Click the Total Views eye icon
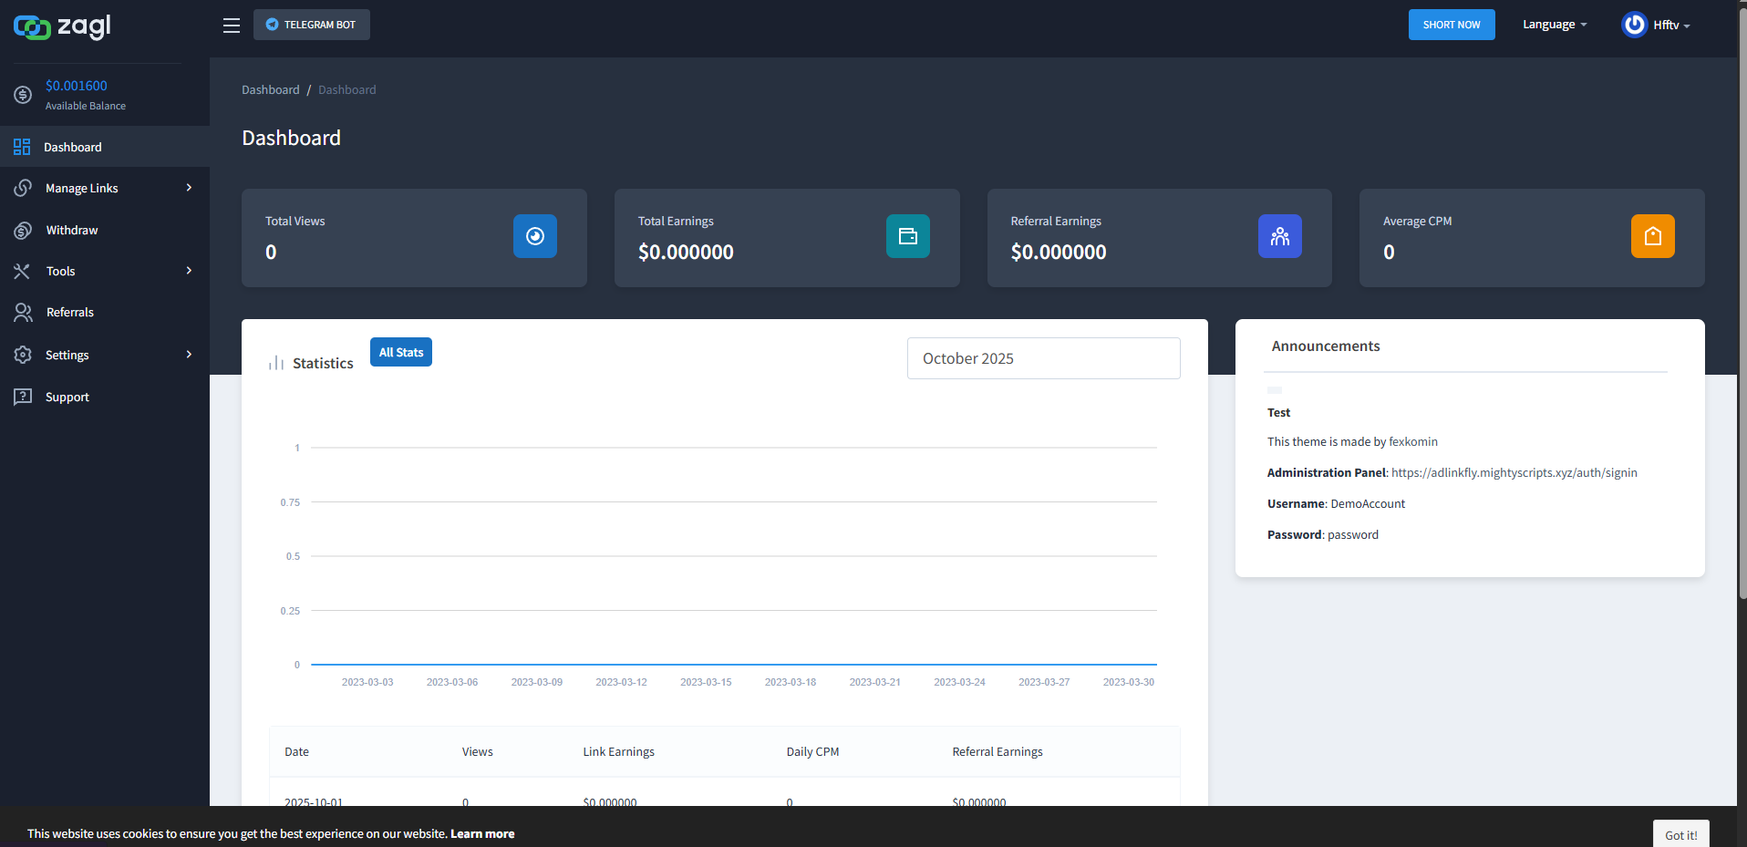This screenshot has height=847, width=1747. pos(534,236)
